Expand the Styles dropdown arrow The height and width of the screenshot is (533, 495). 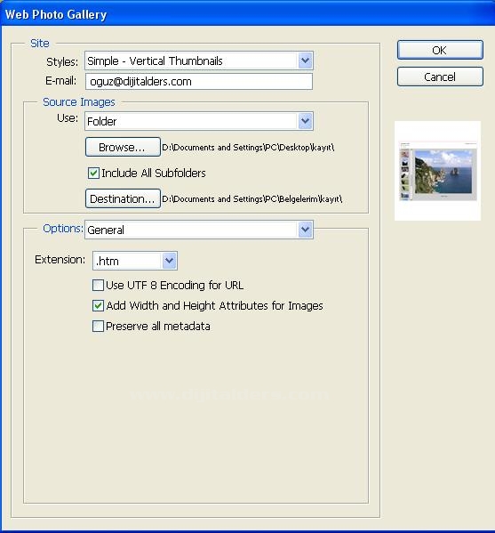tap(305, 61)
